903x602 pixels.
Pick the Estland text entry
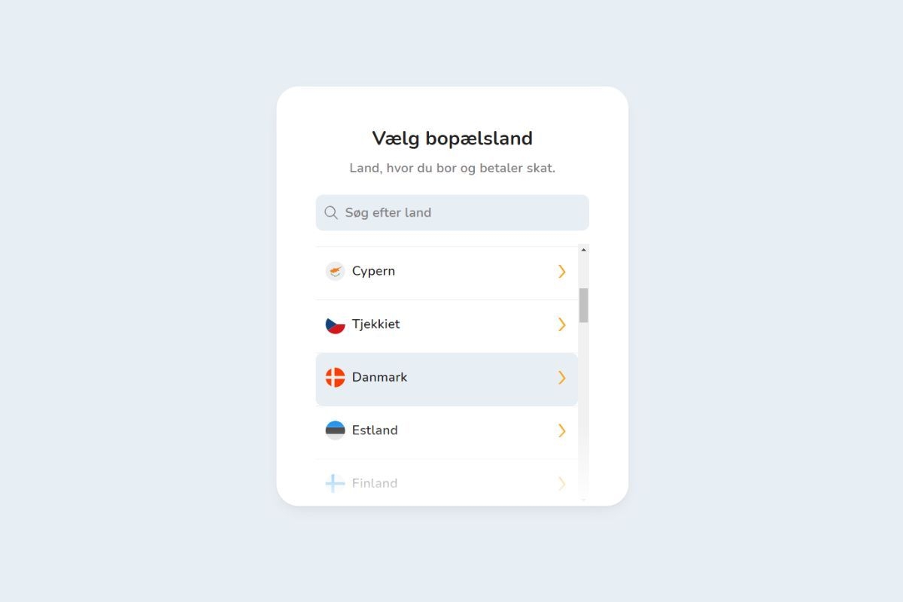[375, 430]
